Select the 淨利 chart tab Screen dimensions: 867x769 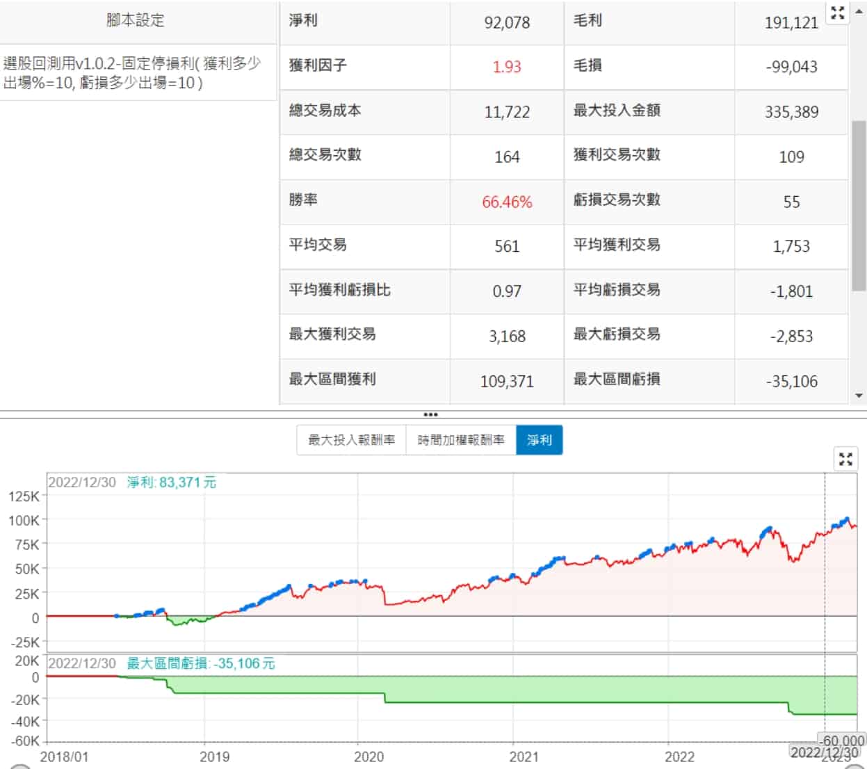click(x=539, y=440)
